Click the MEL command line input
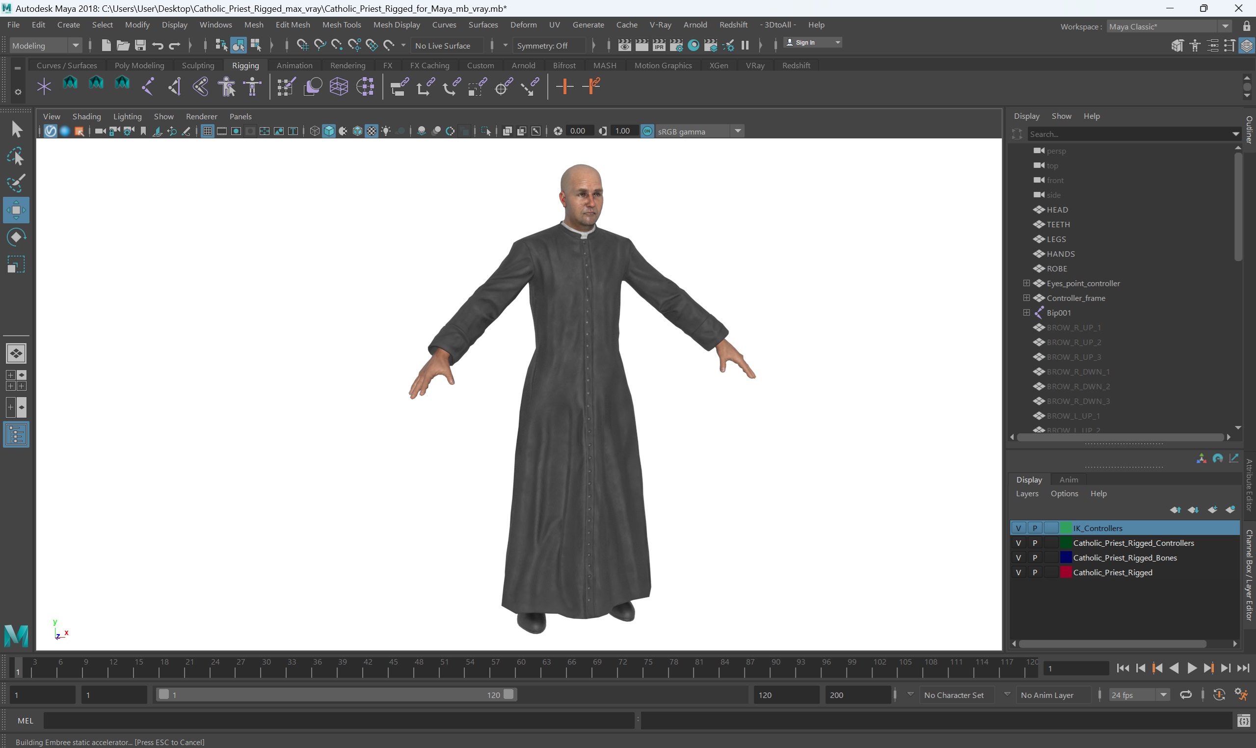 pos(339,721)
